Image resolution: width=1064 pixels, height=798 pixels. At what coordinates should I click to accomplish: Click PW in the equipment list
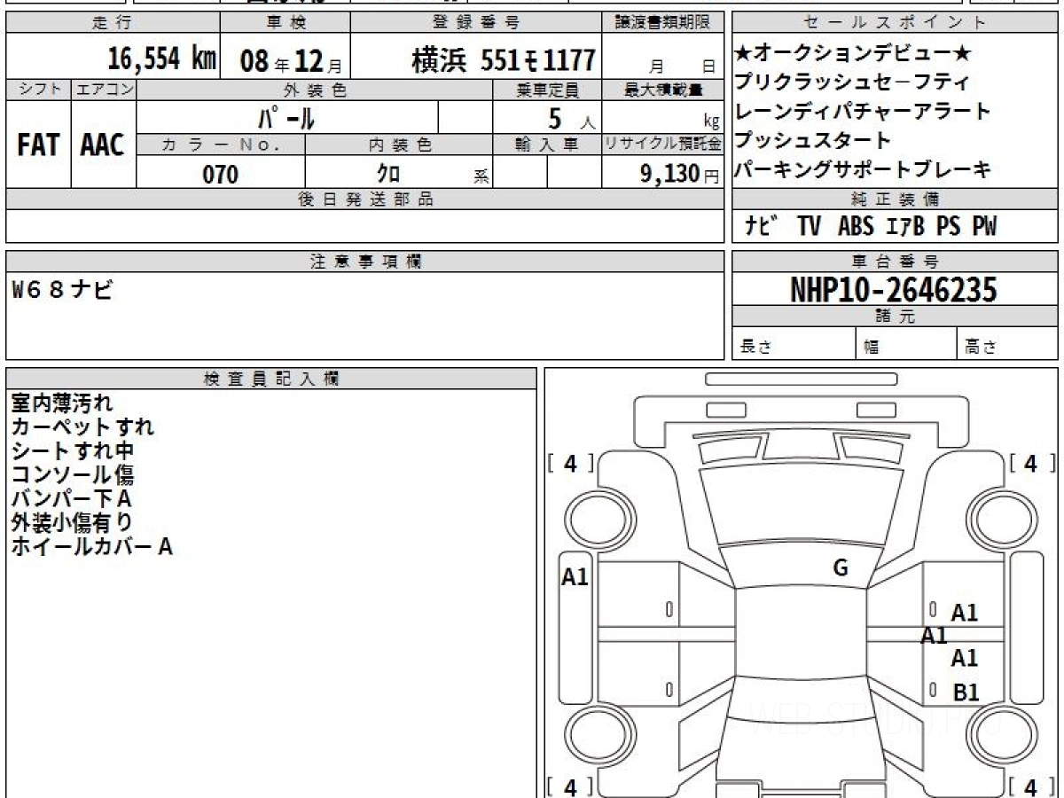tap(984, 226)
